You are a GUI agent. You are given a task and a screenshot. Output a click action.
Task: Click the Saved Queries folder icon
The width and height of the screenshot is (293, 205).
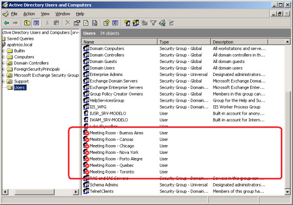pos(4,39)
